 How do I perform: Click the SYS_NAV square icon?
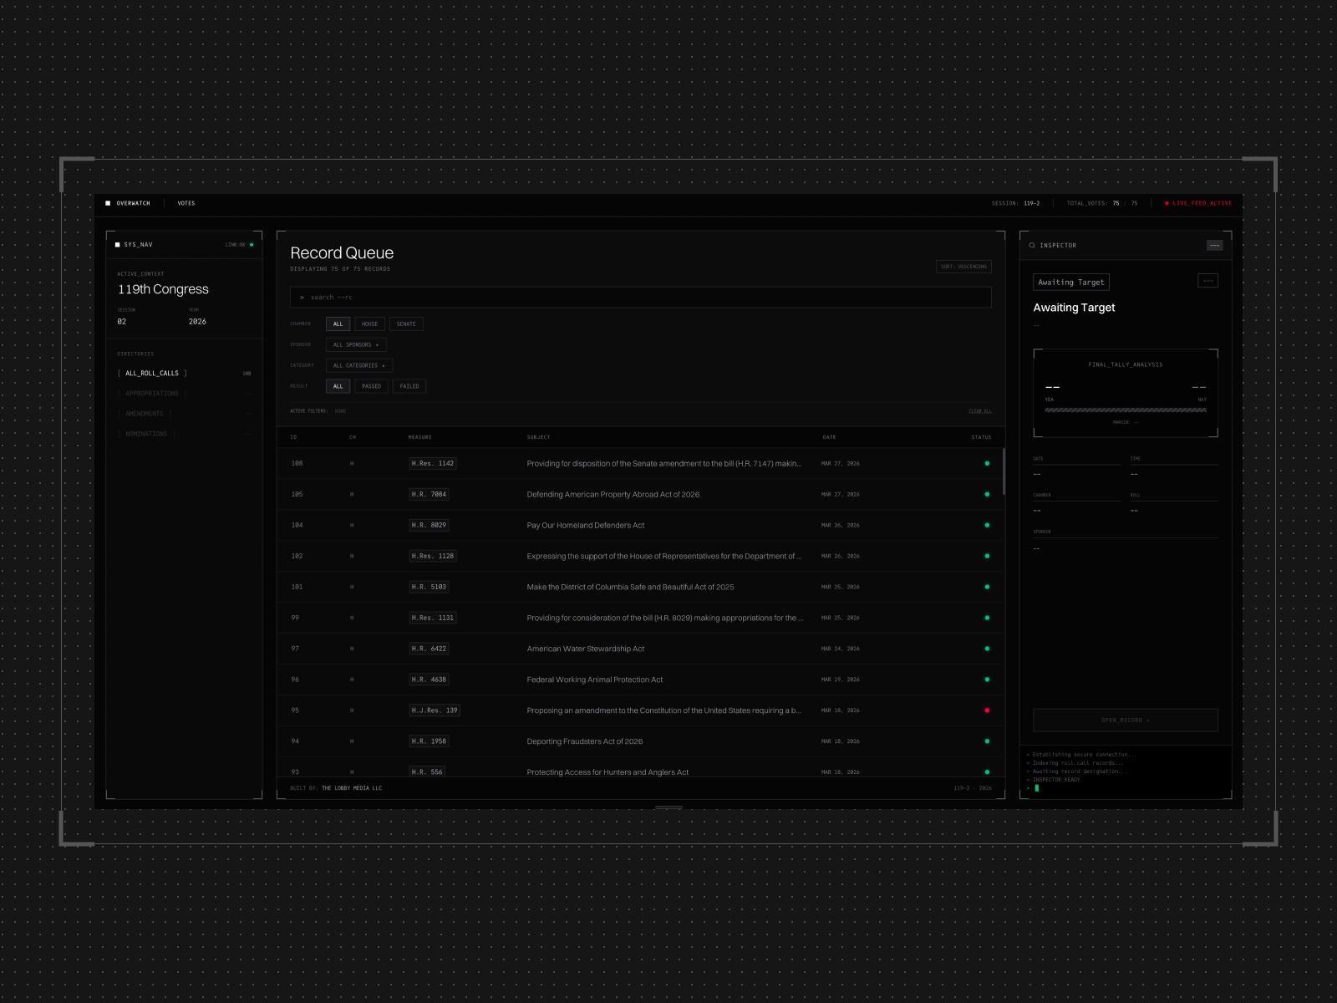coord(117,245)
